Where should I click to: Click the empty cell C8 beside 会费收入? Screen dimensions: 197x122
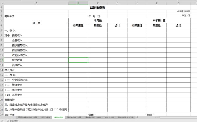(x=98, y=40)
